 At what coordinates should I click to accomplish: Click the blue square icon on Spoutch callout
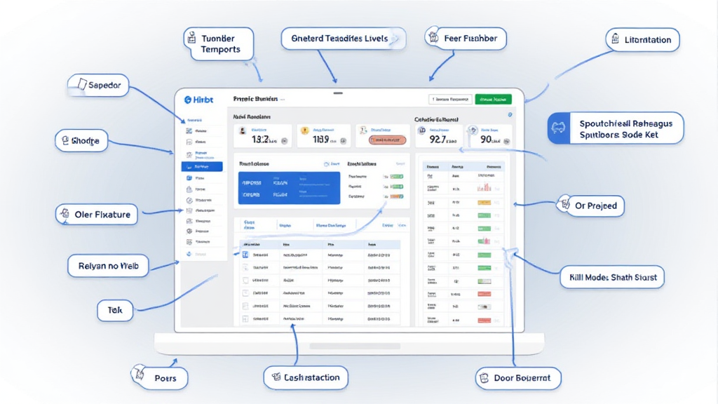tap(559, 128)
